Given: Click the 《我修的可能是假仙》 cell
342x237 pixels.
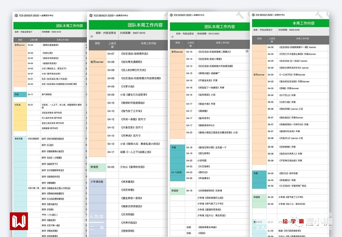Looking at the screenshot, I should pos(143,103).
